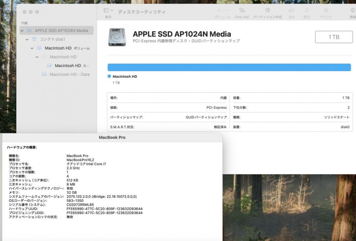This screenshot has height=241, width=356.
Task: Select APPLE SSD AP1024N Media sidebar row
Action: (x=57, y=30)
